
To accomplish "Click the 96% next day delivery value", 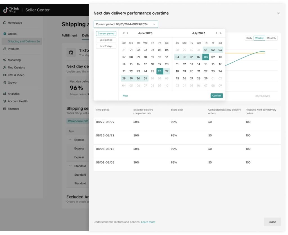I will coord(76,88).
